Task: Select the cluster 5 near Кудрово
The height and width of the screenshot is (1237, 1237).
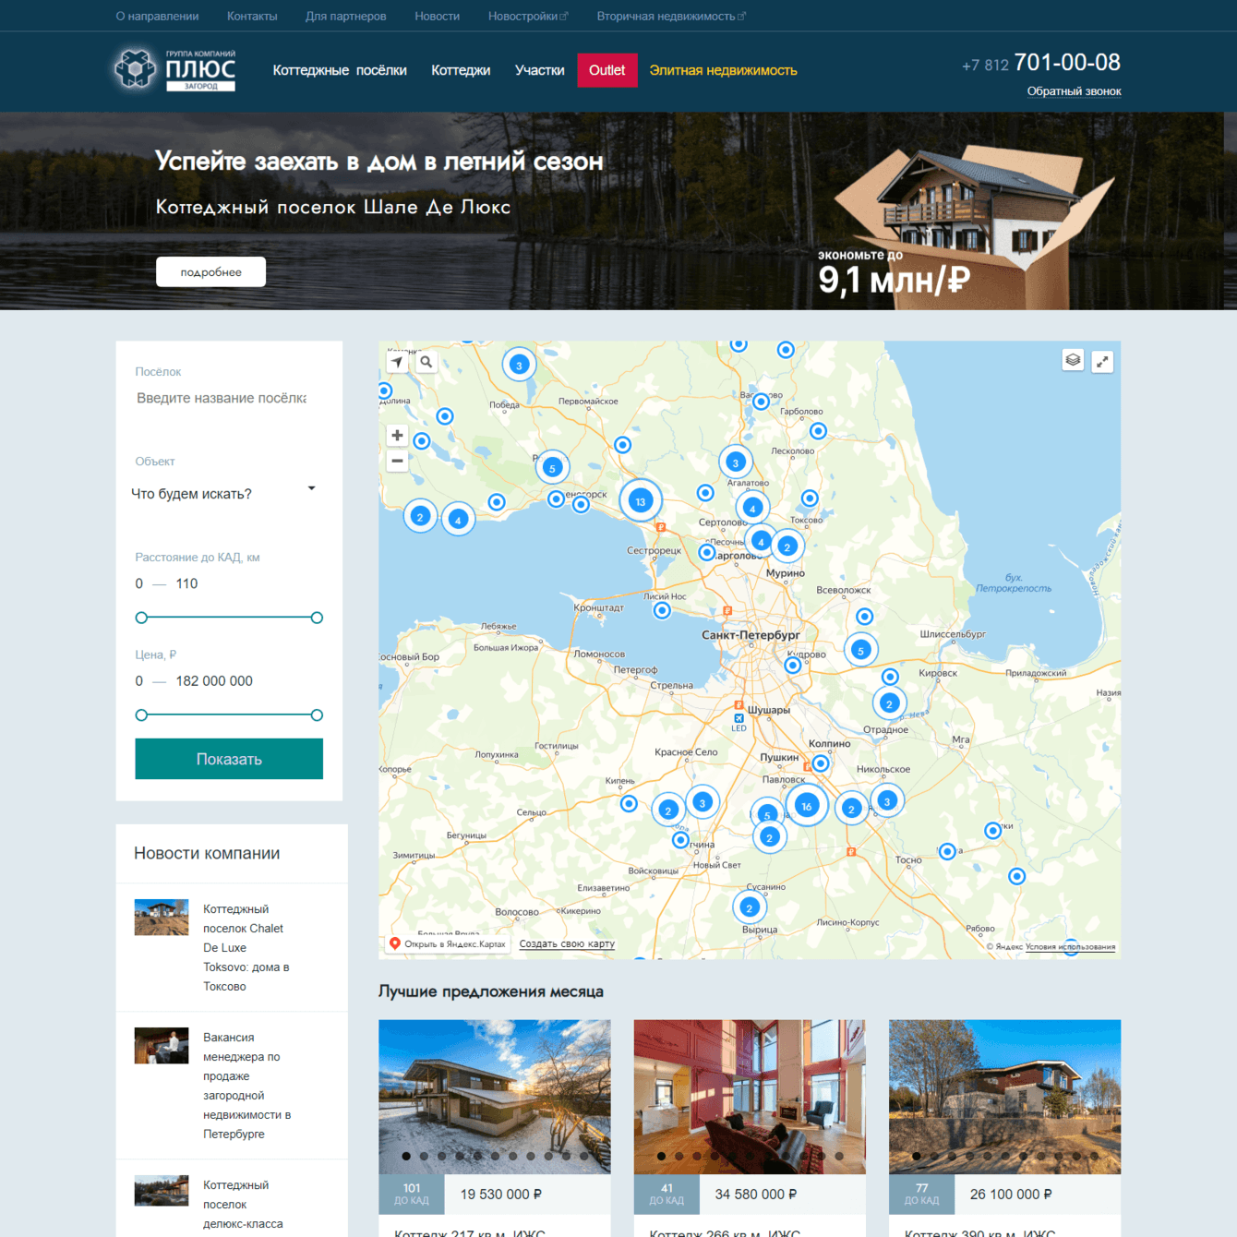Action: 860,650
